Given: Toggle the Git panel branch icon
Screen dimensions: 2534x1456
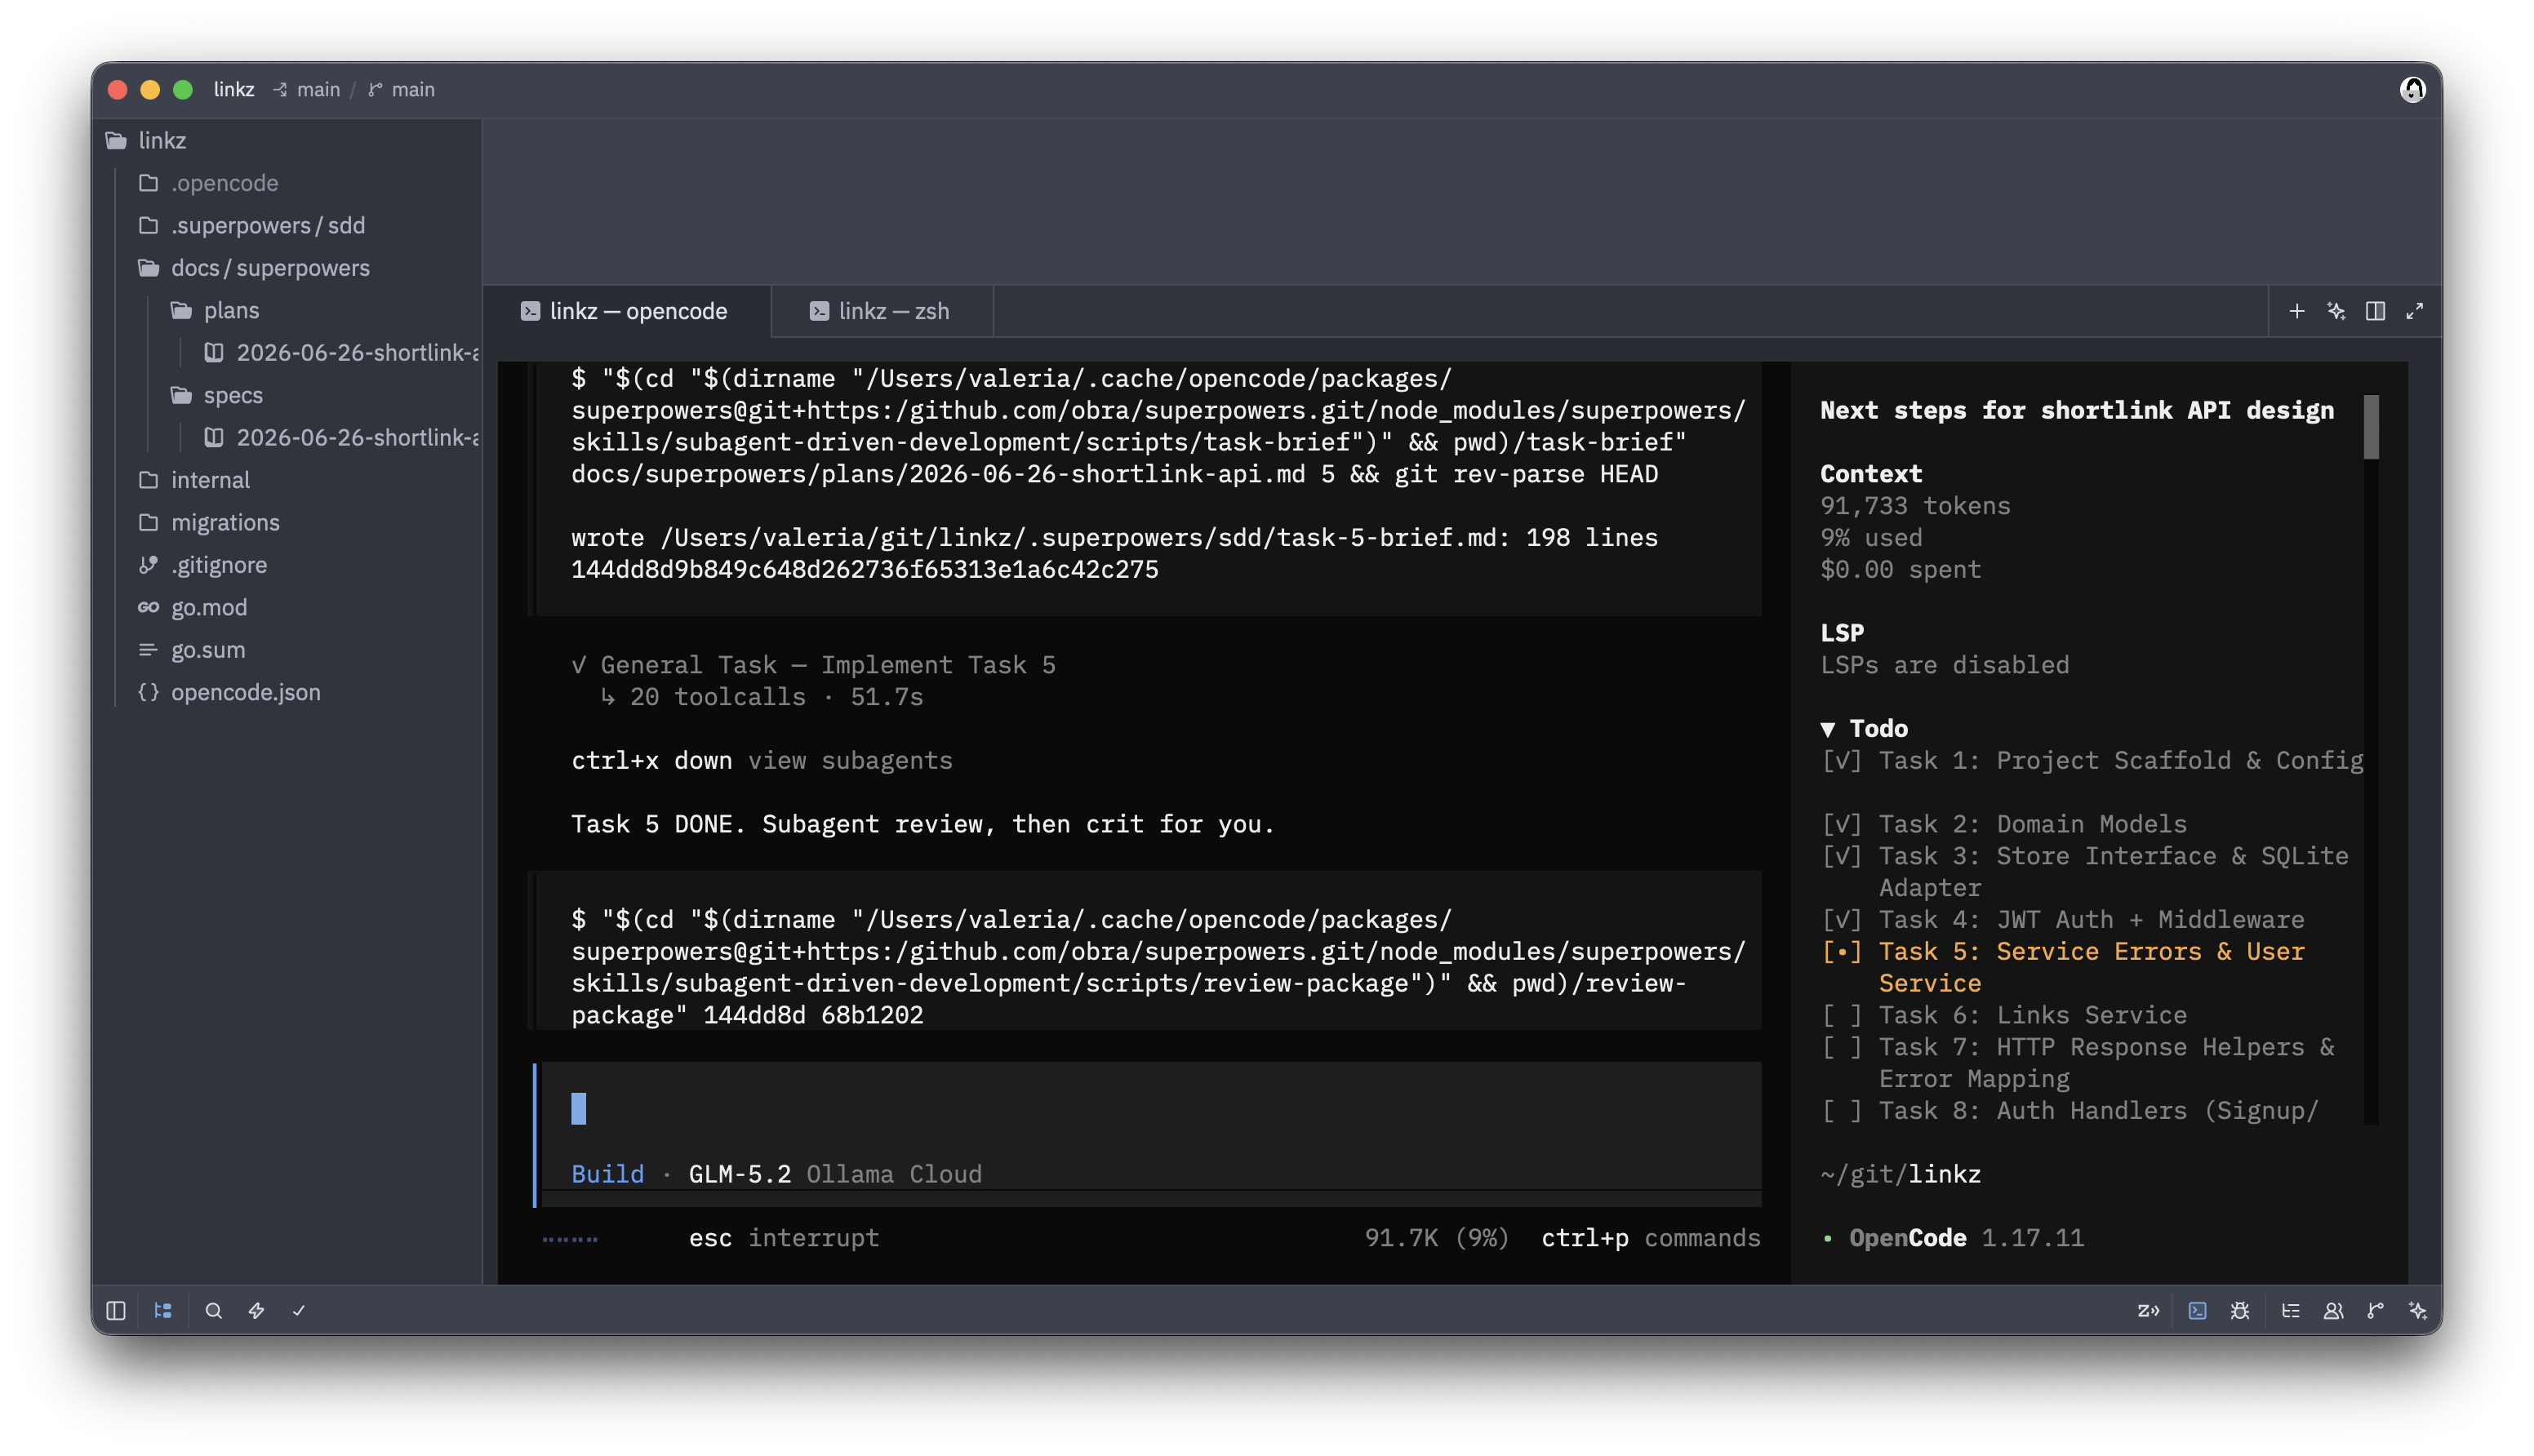Looking at the screenshot, I should (x=2375, y=1310).
